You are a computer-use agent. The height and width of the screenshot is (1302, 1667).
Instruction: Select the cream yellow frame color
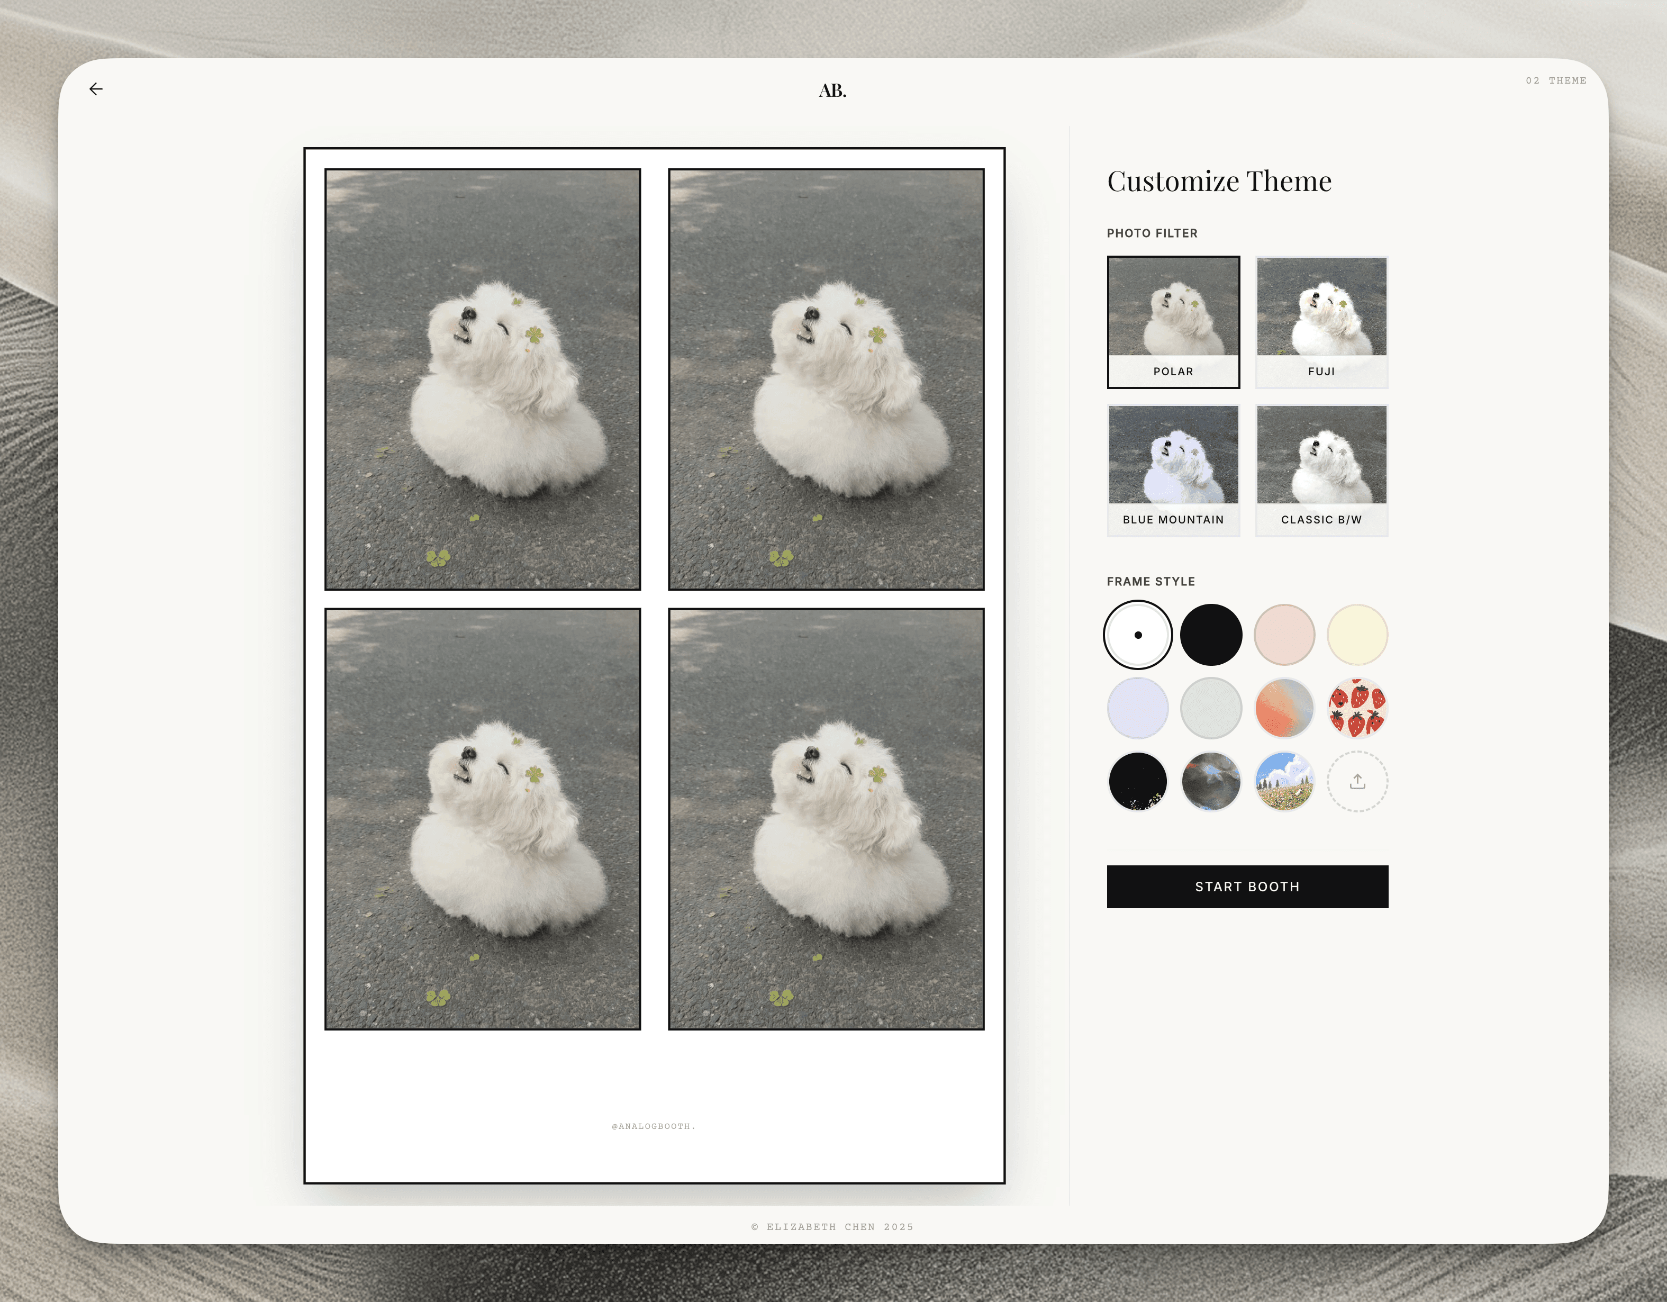1357,635
